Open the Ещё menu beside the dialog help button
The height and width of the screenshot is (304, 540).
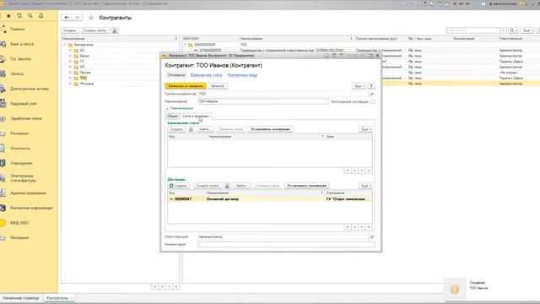point(359,86)
